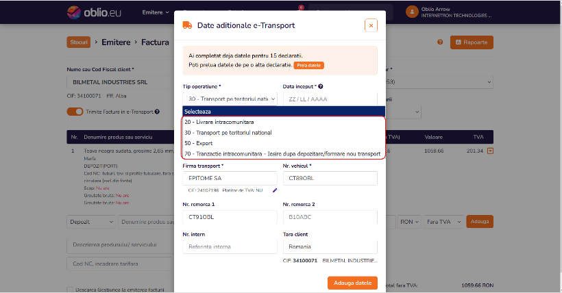The width and height of the screenshot is (562, 293).
Task: Toggle the Trimite Factura in e-Transport switch
Action: click(75, 112)
